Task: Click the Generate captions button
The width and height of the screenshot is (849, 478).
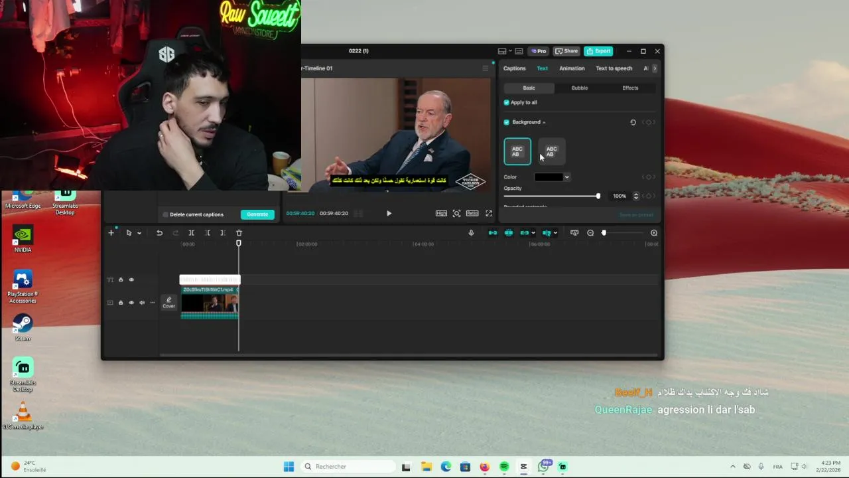Action: tap(257, 214)
